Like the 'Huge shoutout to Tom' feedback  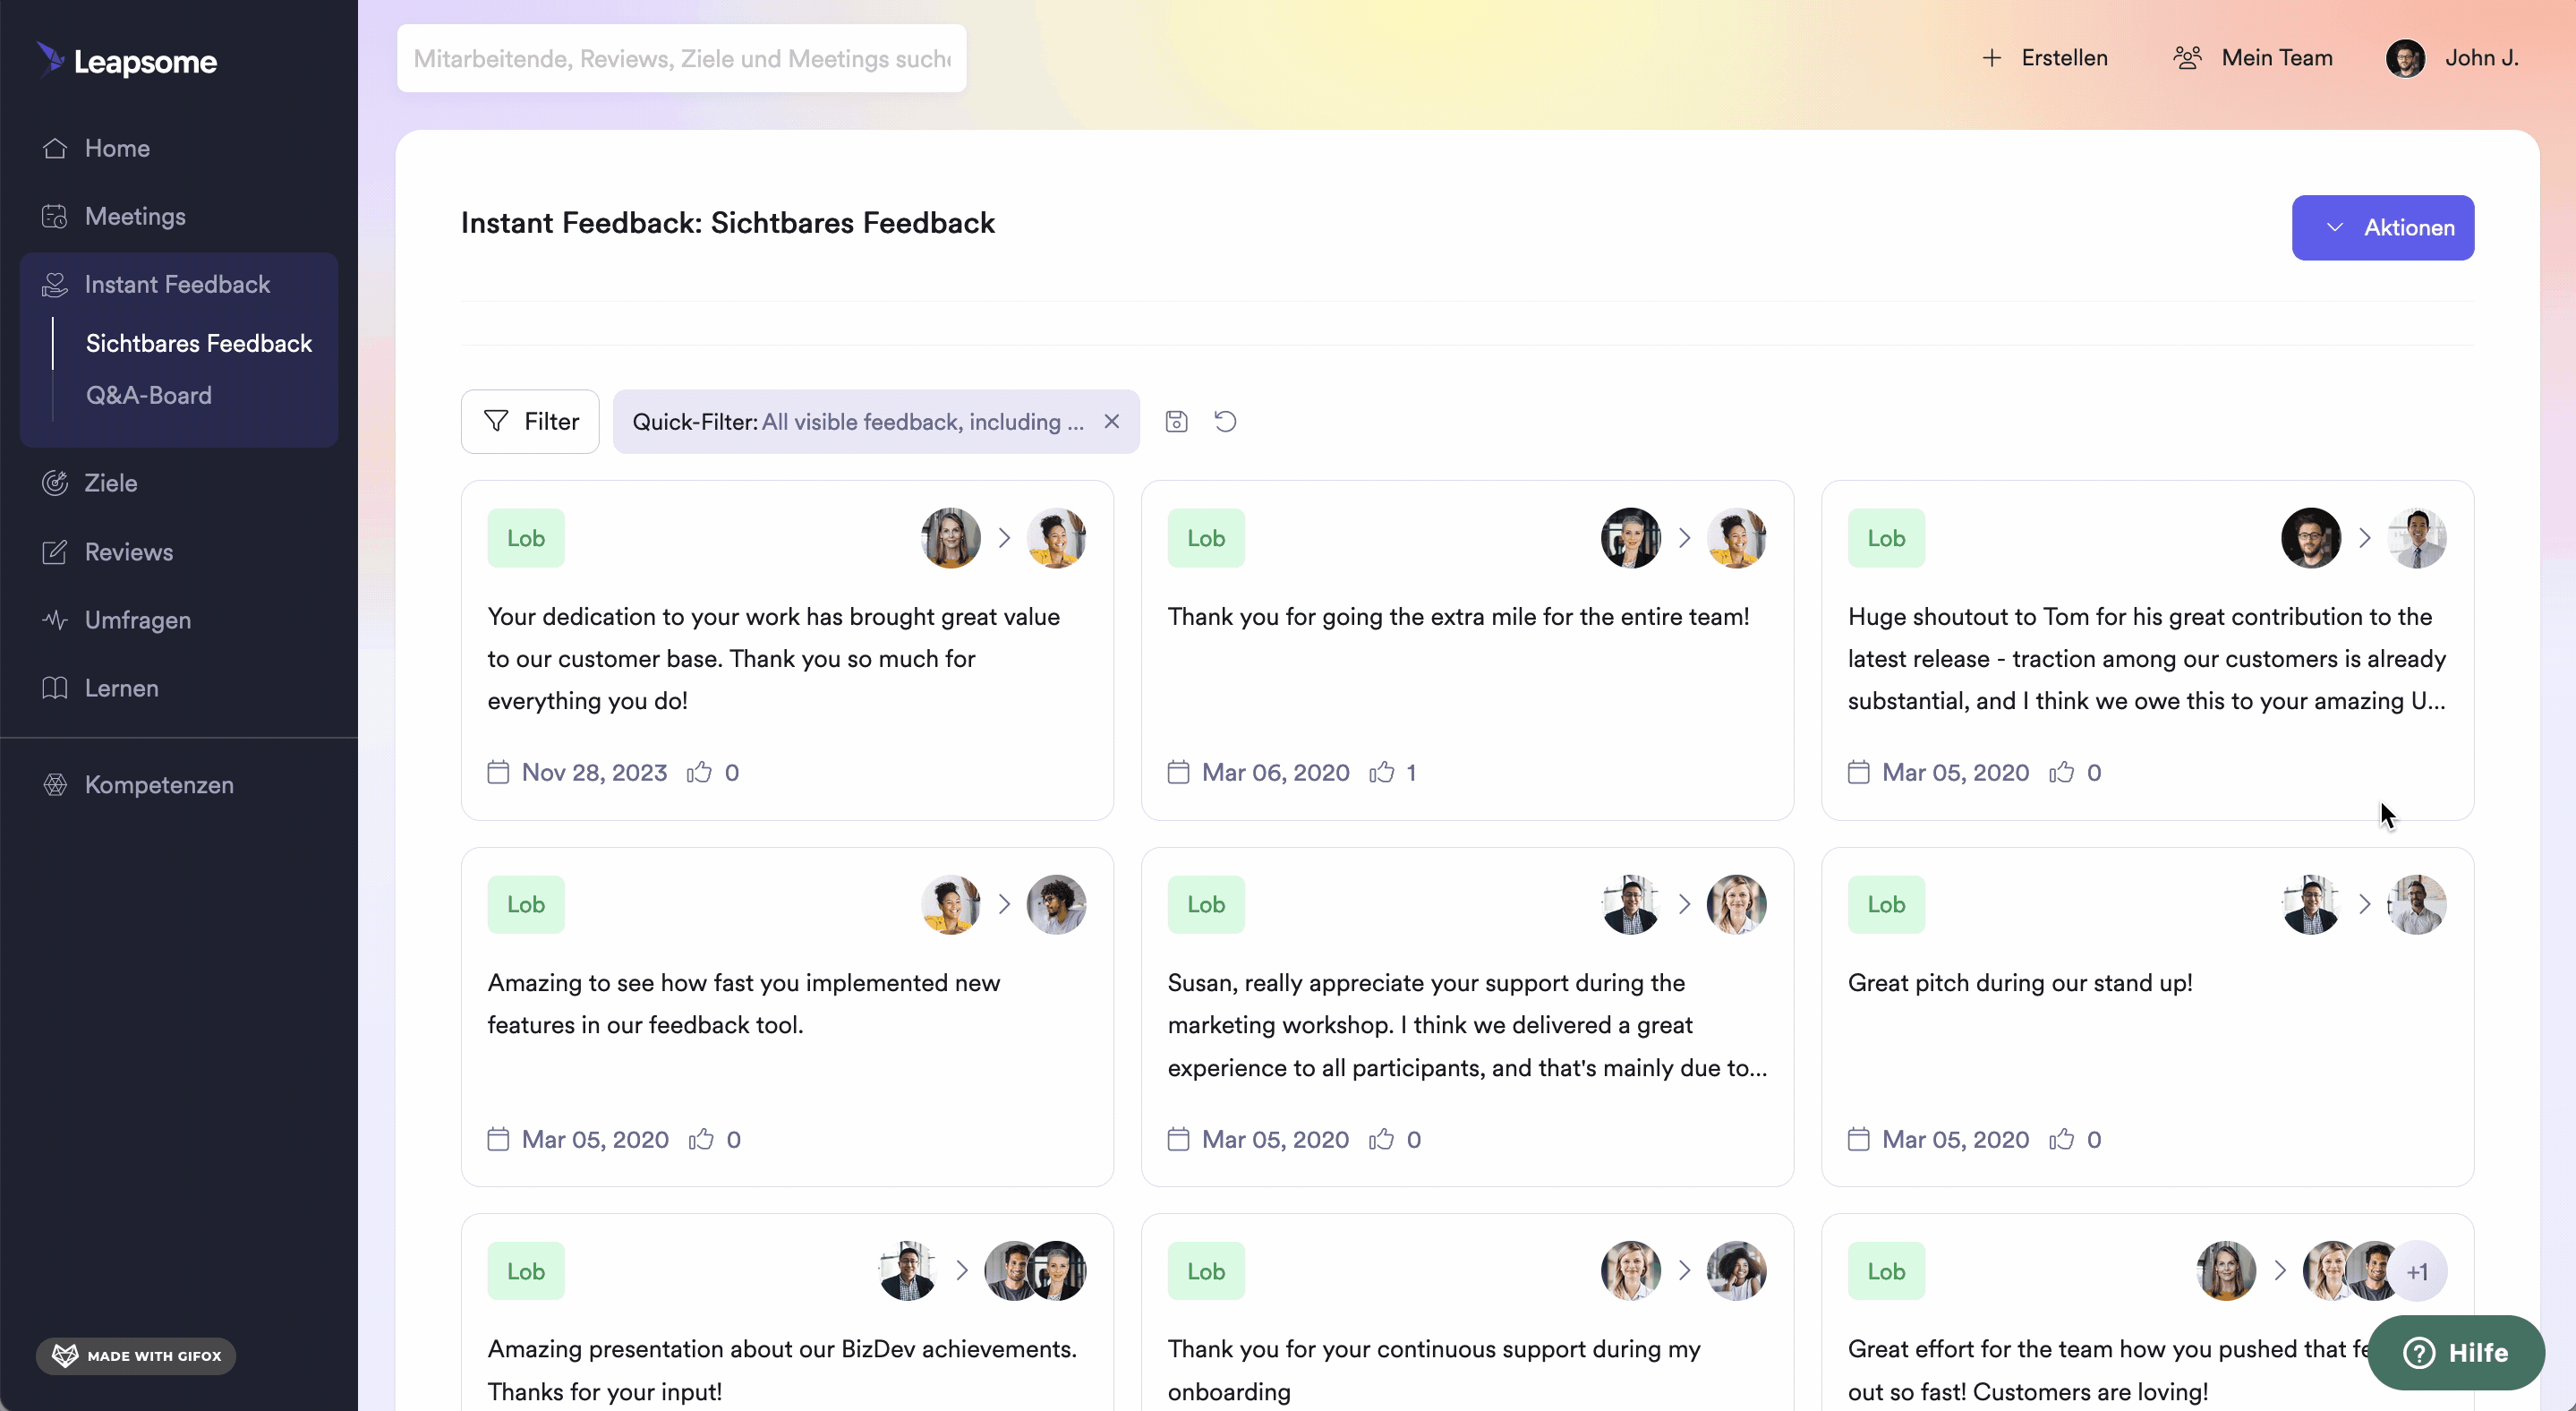[x=2061, y=772]
